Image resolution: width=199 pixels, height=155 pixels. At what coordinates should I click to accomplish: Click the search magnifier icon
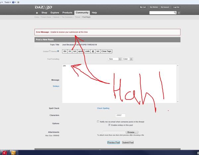[x=175, y=13]
